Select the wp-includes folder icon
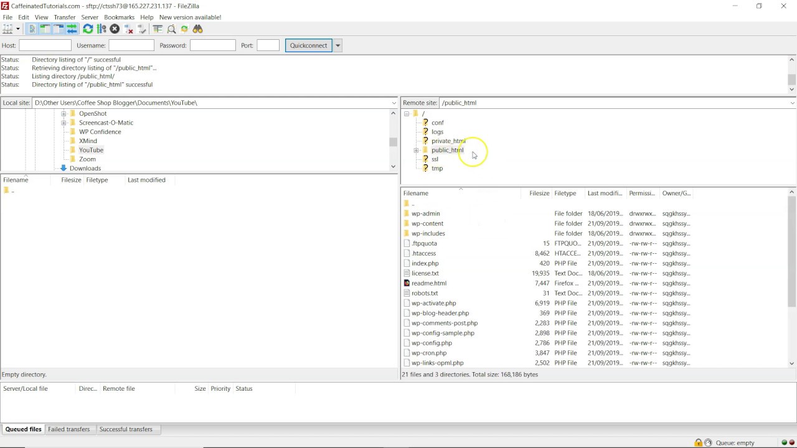Image resolution: width=797 pixels, height=448 pixels. tap(407, 233)
